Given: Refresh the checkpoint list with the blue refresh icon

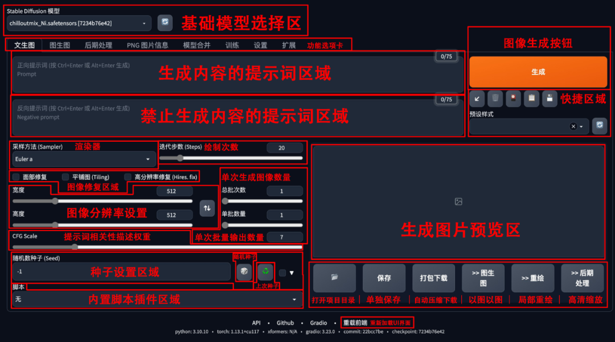Looking at the screenshot, I should [x=165, y=23].
